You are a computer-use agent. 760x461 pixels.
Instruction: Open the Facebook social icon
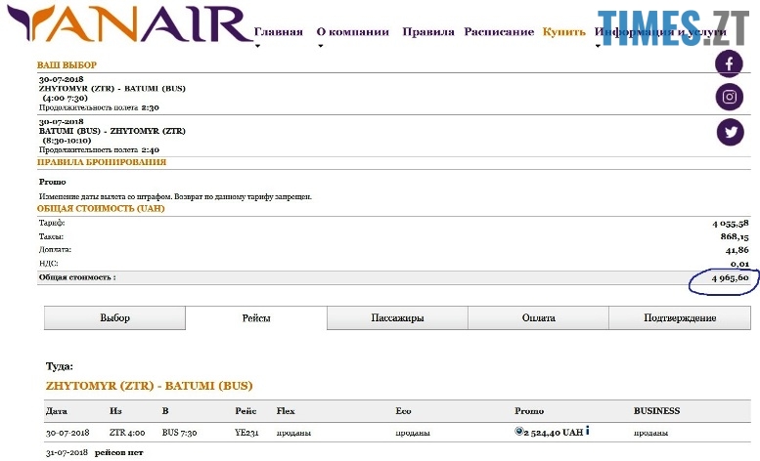coord(730,63)
